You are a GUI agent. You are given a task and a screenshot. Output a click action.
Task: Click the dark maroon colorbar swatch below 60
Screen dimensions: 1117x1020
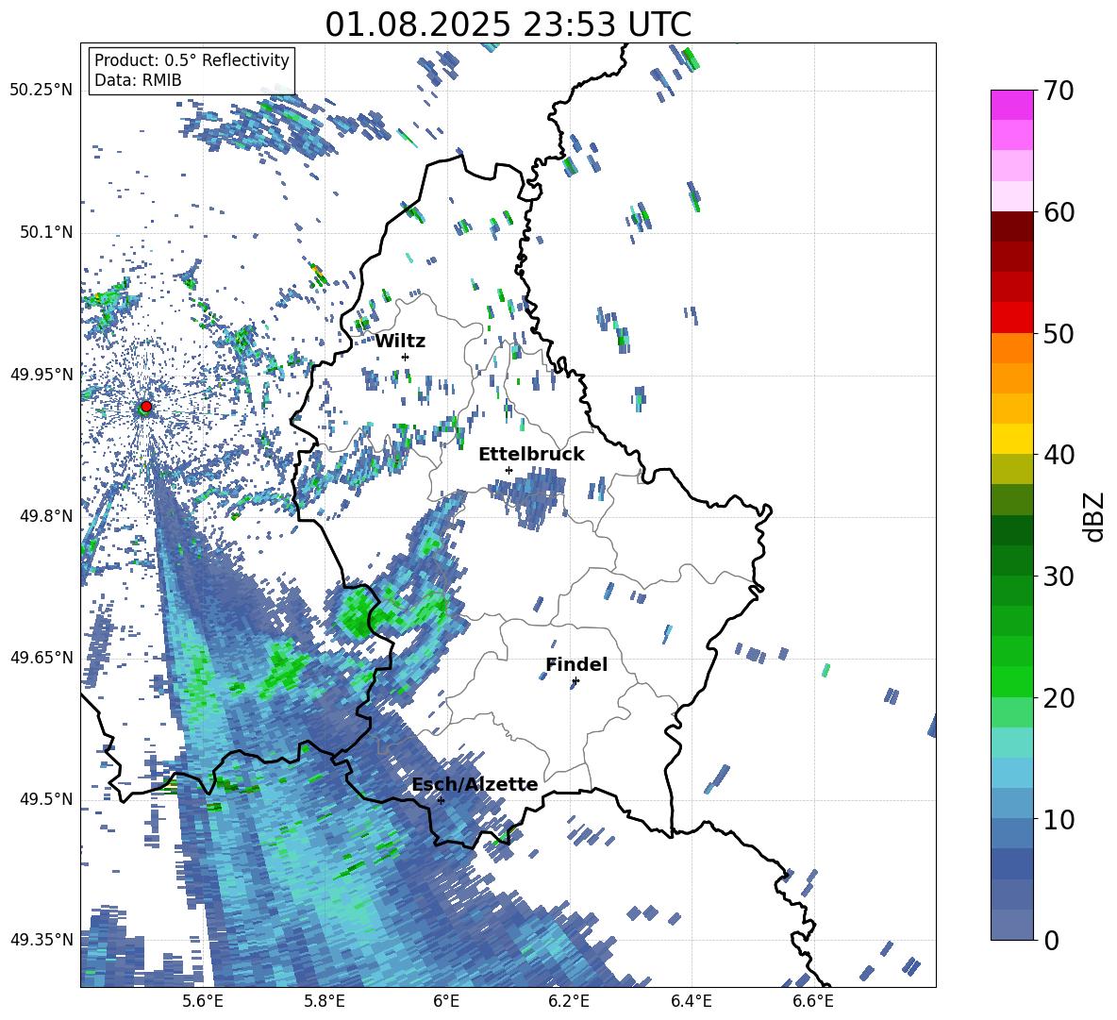coord(1011,226)
